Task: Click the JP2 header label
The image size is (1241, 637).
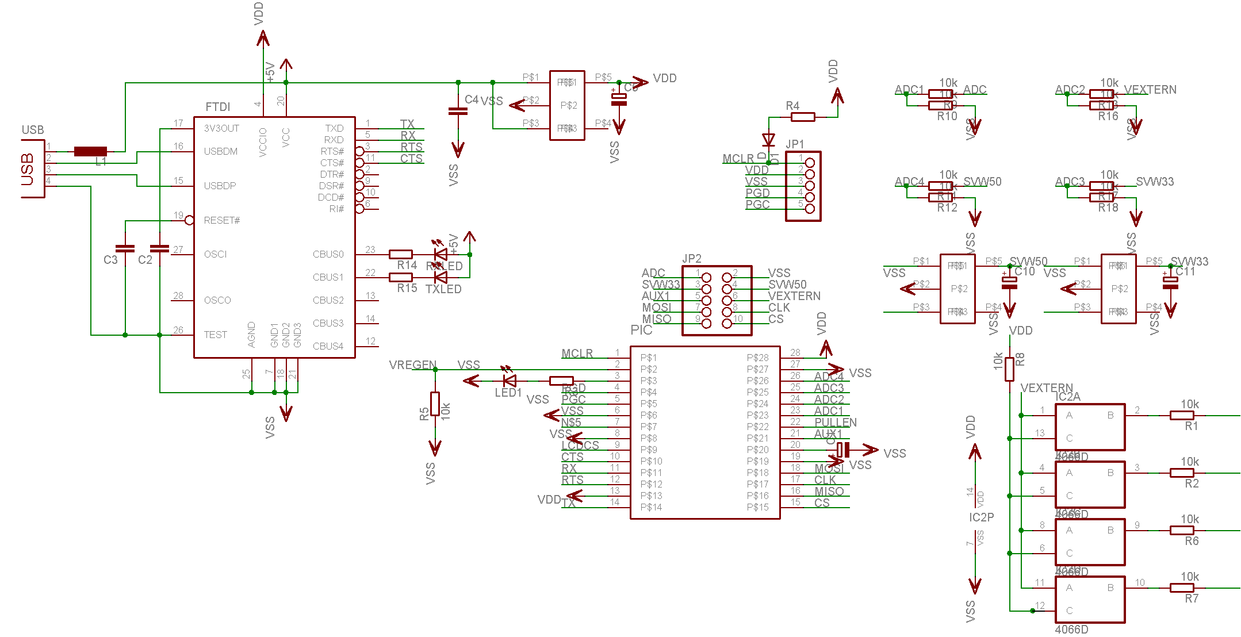Action: (692, 259)
